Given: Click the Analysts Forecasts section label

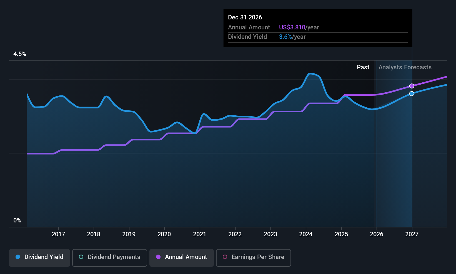Looking at the screenshot, I should [x=405, y=67].
